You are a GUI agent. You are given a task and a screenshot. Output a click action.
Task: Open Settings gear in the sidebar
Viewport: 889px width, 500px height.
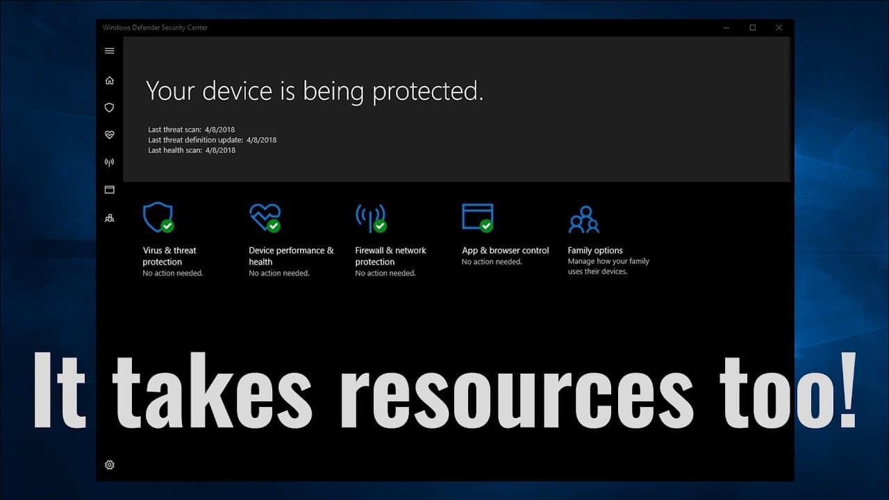point(109,465)
